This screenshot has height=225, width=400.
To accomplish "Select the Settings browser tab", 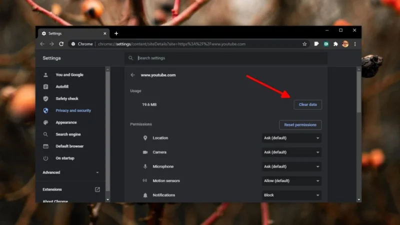I will (x=74, y=33).
